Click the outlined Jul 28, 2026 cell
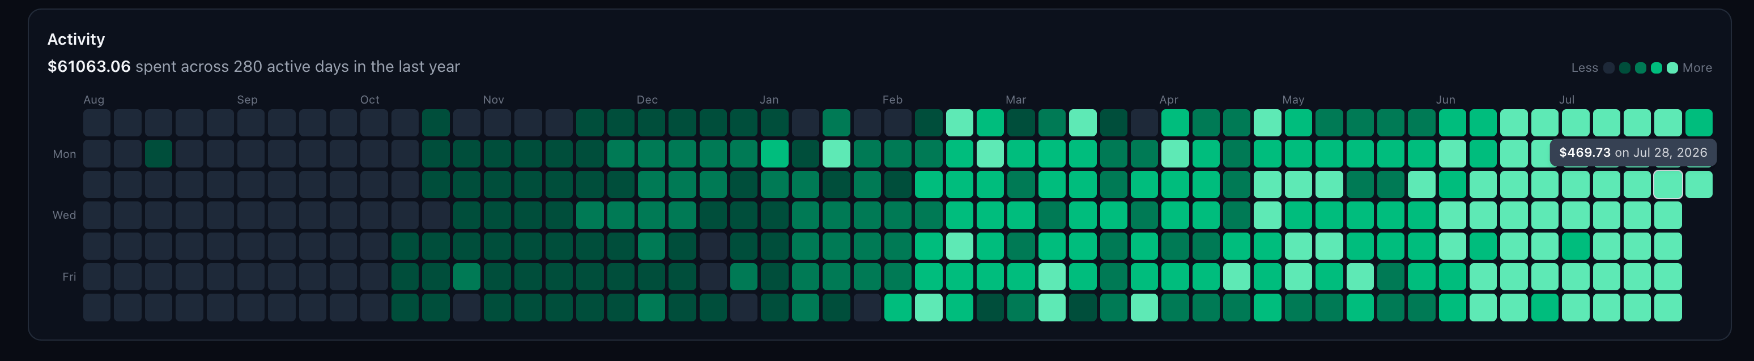 coord(1668,184)
